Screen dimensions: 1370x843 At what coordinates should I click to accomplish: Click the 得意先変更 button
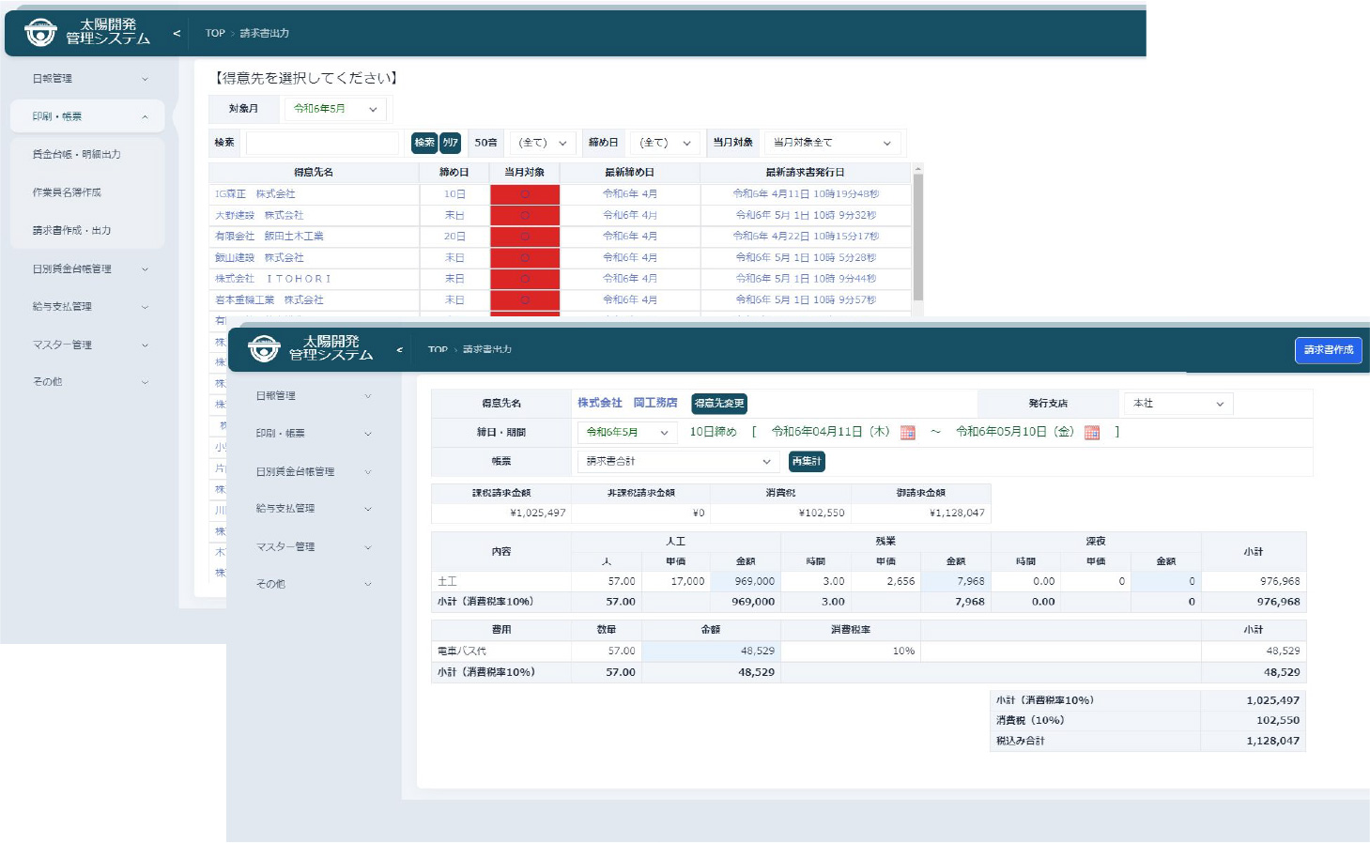coord(718,404)
